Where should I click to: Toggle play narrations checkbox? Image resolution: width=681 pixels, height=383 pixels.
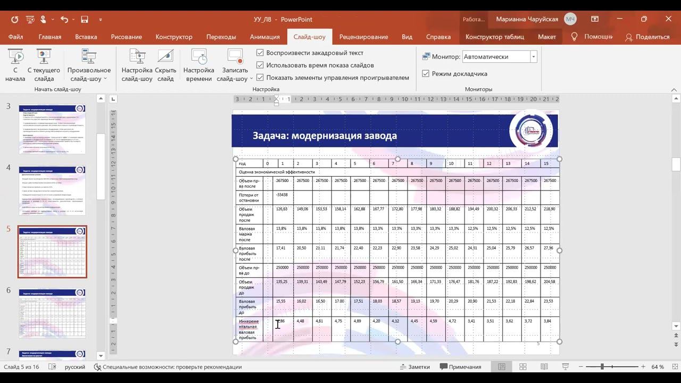[x=260, y=53]
